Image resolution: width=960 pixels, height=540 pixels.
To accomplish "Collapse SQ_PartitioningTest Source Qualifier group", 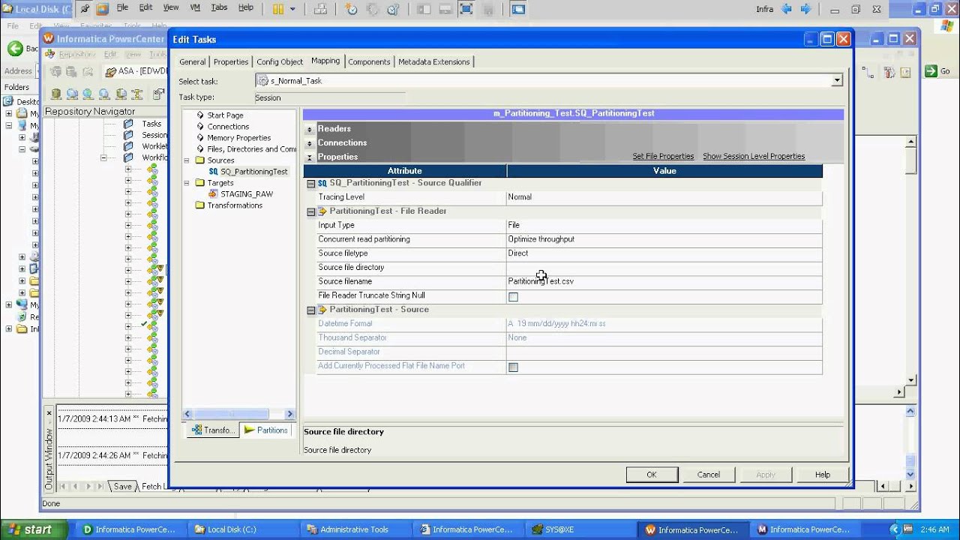I will (x=310, y=184).
